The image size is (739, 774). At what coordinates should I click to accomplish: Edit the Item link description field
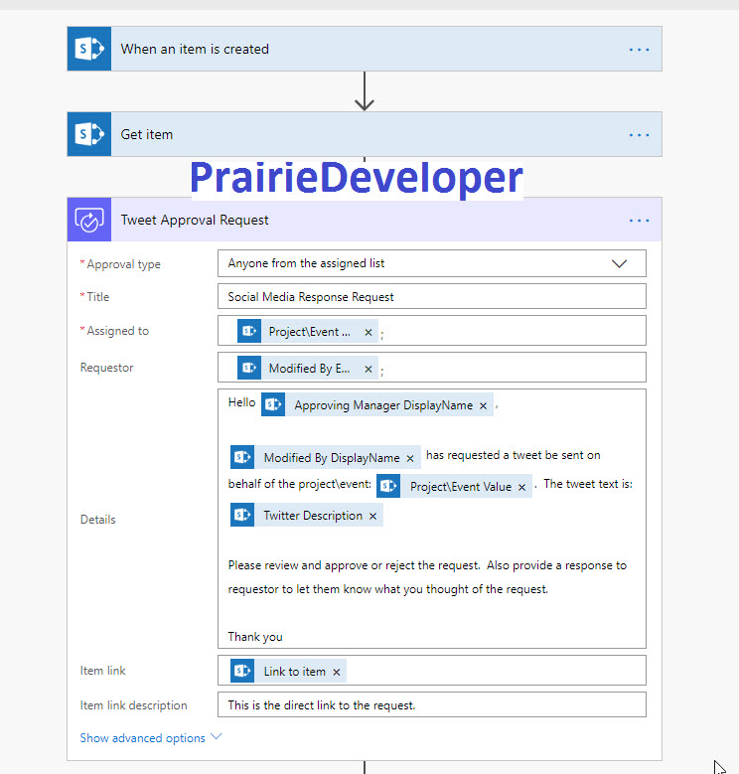coord(432,704)
